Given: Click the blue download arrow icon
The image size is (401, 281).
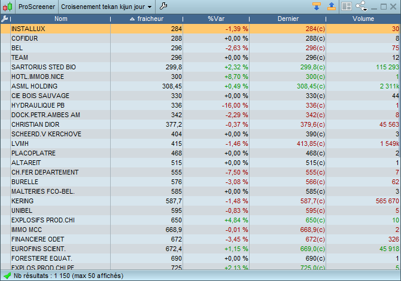Looking at the screenshot, I should click(x=317, y=6).
